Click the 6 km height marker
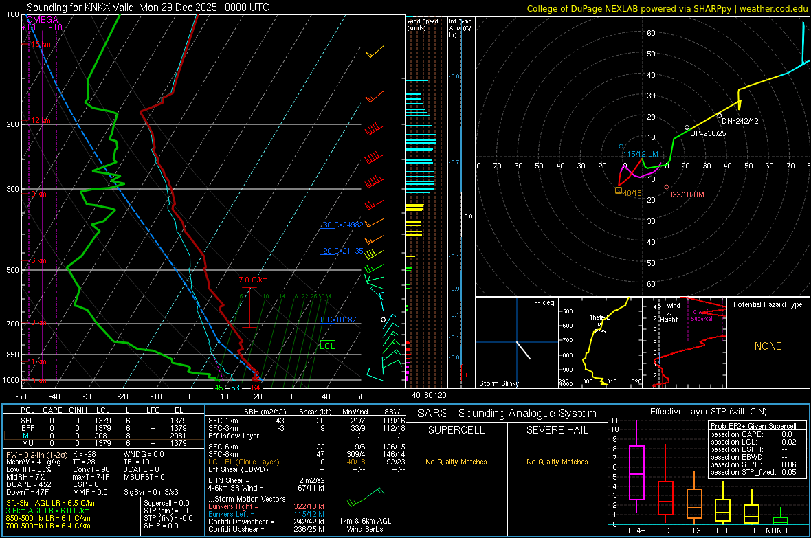This screenshot has height=538, width=811. [x=37, y=260]
